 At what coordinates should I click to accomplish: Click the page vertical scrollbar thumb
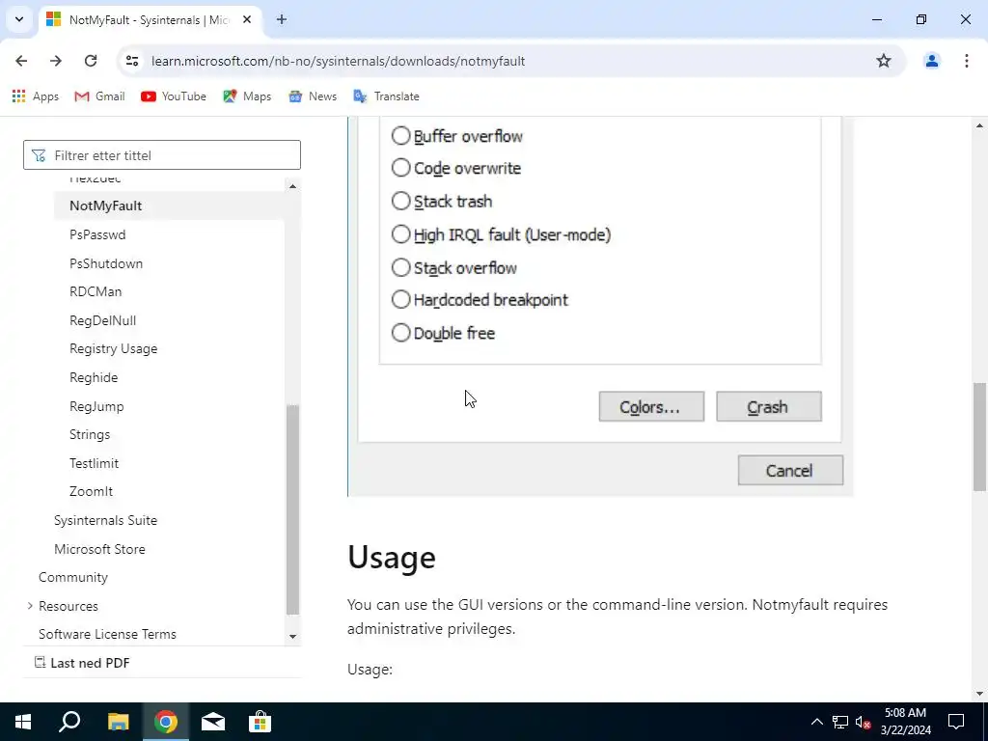point(979,436)
